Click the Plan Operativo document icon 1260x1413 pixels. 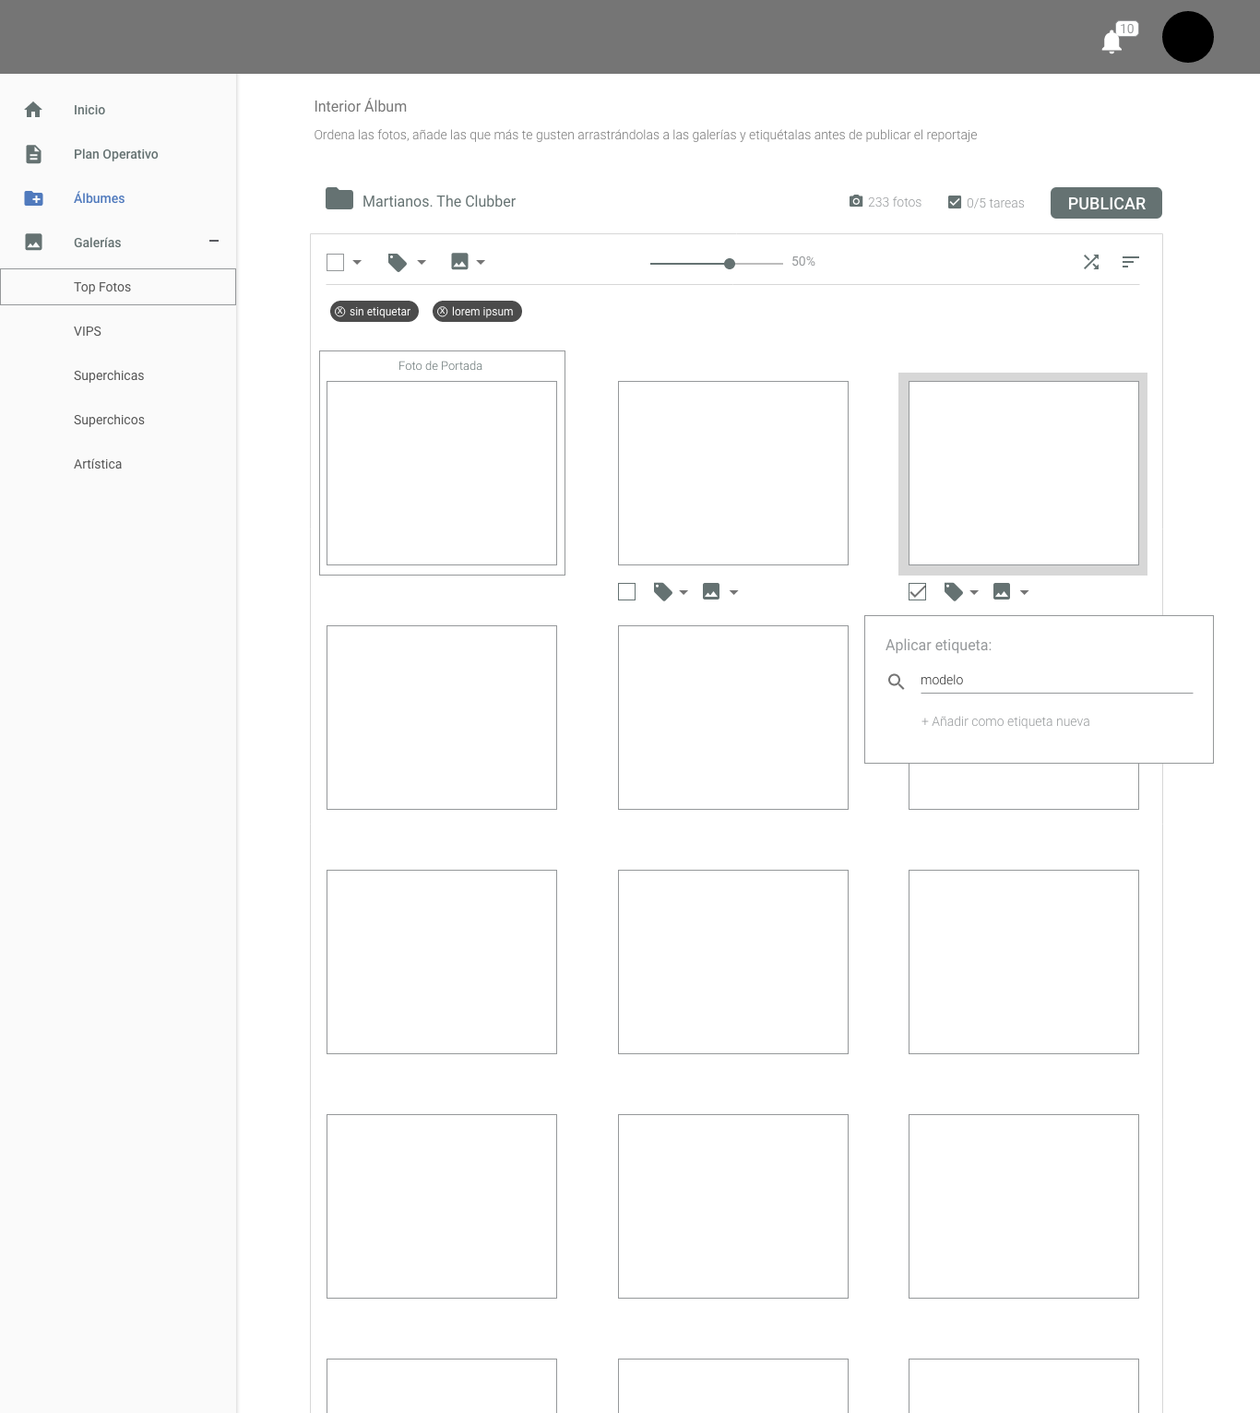[33, 154]
